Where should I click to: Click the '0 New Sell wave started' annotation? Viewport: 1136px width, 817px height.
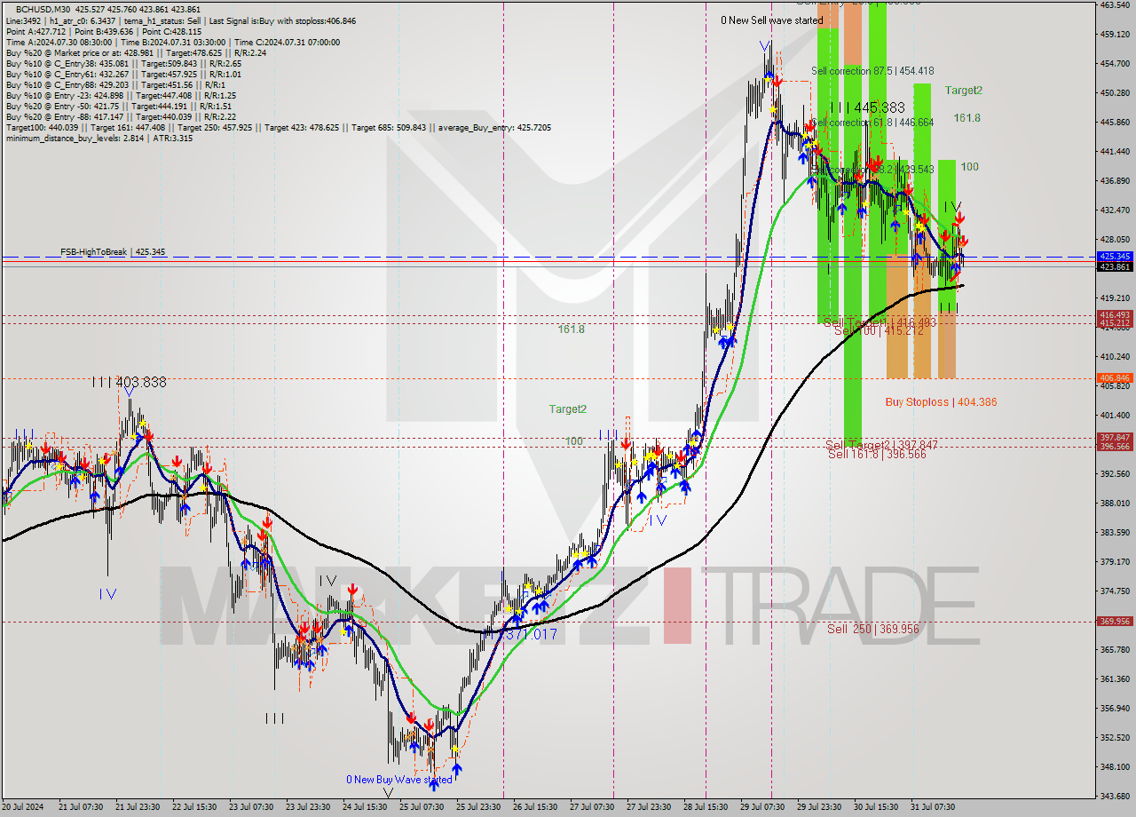tap(771, 20)
